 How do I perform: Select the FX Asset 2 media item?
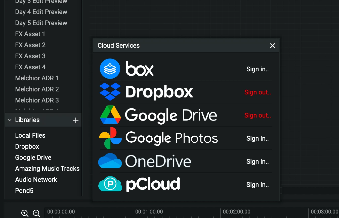[x=30, y=45]
